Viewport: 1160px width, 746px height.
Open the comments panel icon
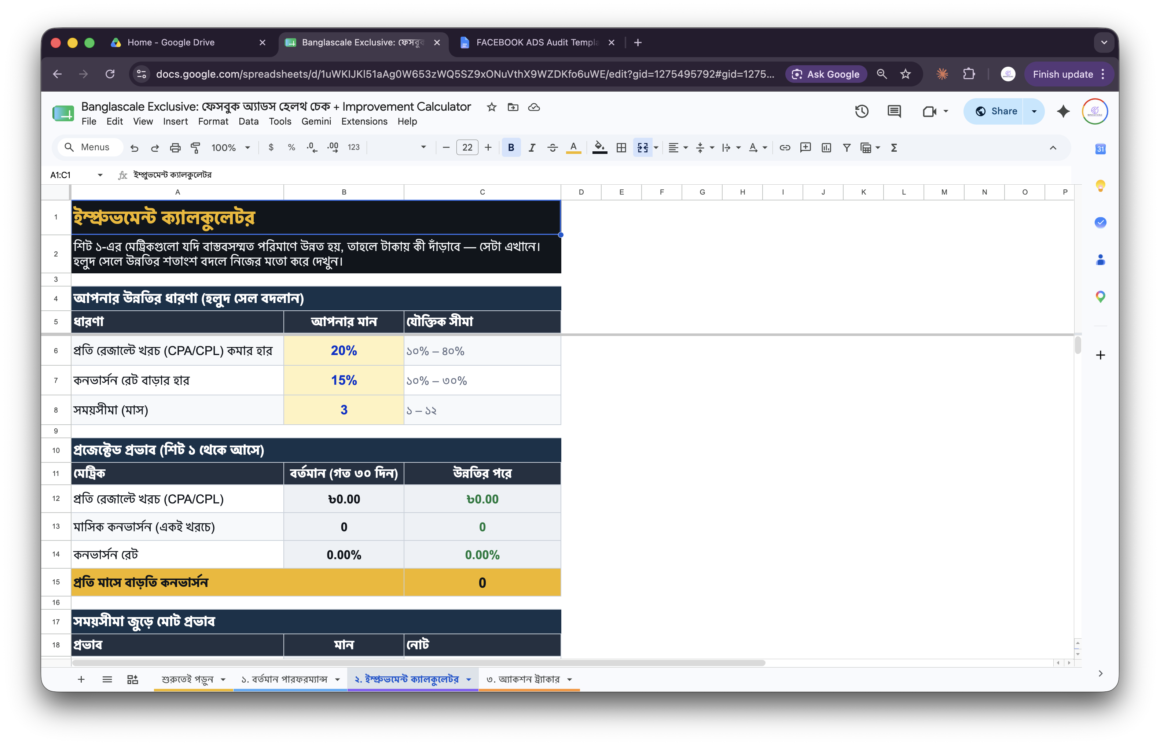(x=894, y=111)
